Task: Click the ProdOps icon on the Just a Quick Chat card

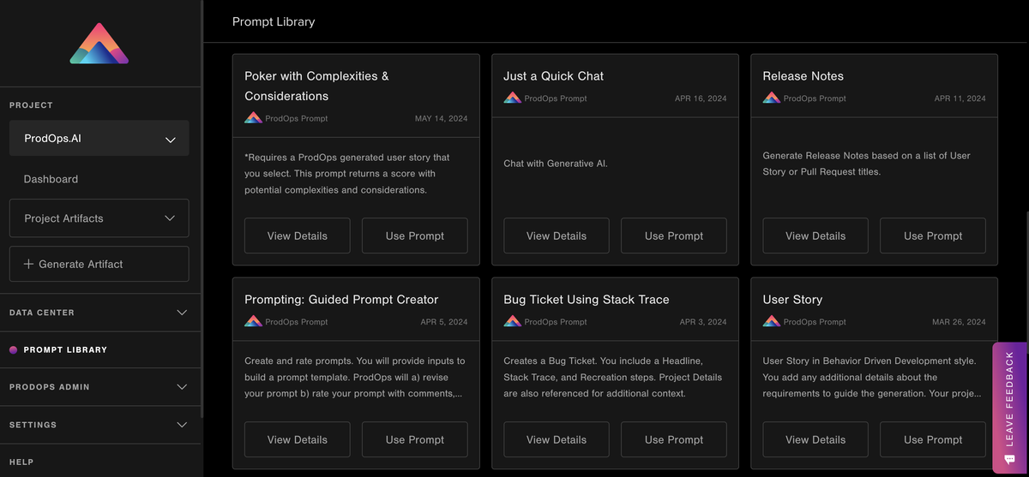Action: (x=512, y=98)
